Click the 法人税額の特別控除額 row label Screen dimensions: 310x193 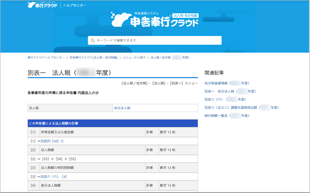pos(57,168)
